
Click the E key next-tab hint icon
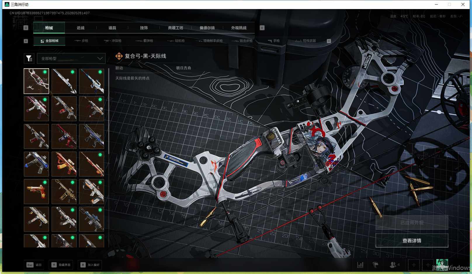(x=262, y=28)
